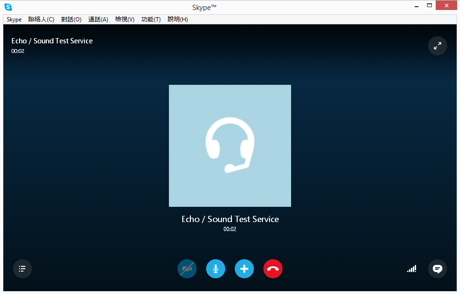
Task: Enter full screen view with the expand arrows icon
Action: point(437,46)
